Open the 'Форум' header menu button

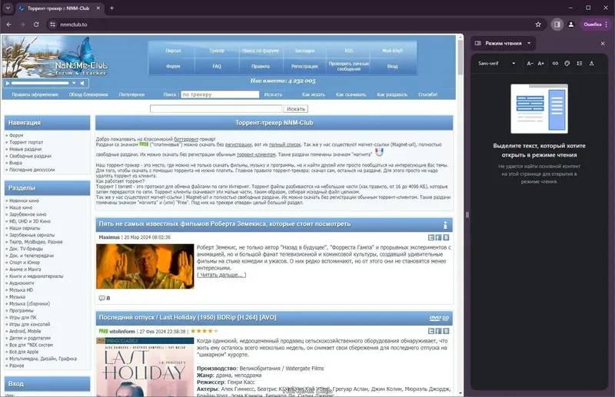tap(173, 66)
